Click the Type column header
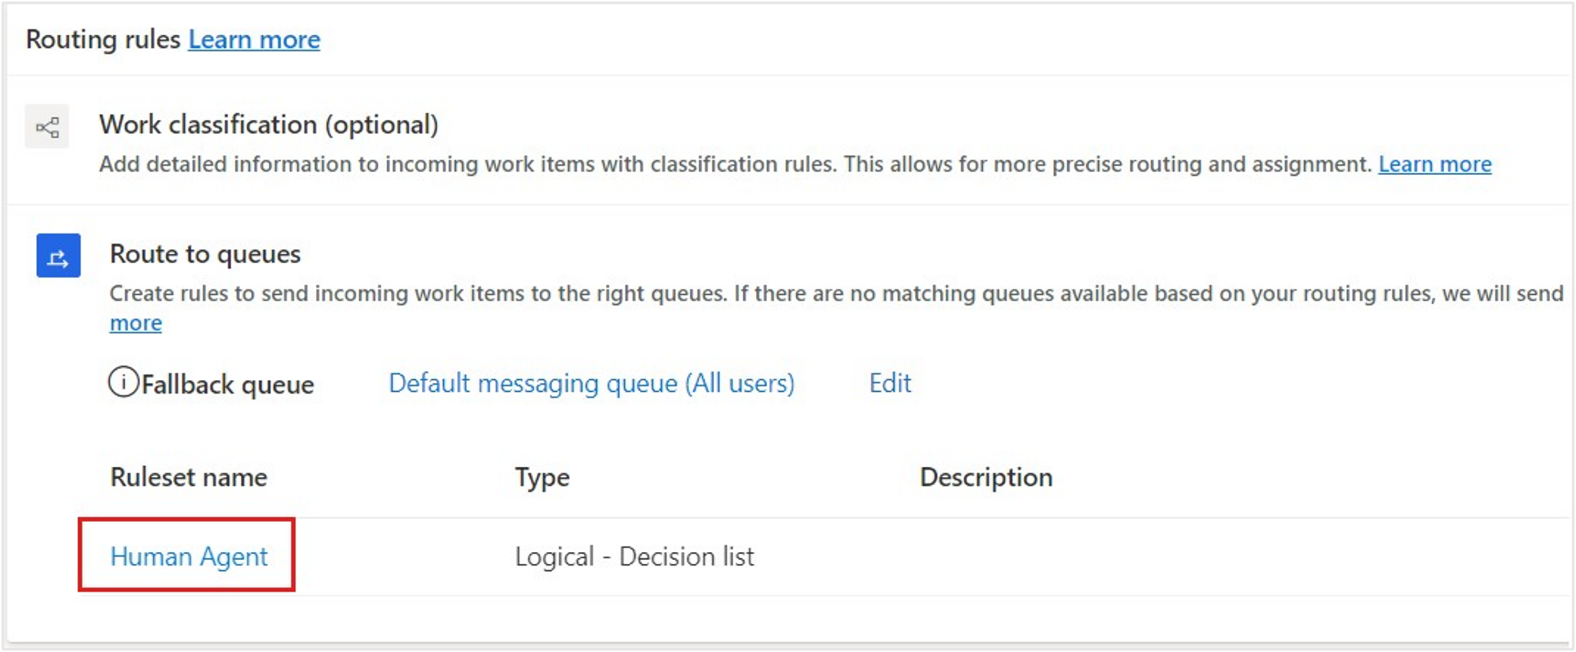Screen dimensions: 1576x652 pyautogui.click(x=542, y=478)
